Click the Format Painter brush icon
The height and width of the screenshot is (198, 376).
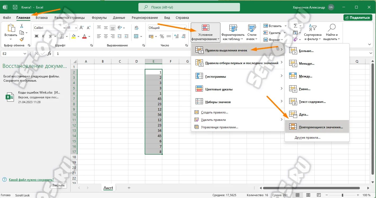[22, 39]
